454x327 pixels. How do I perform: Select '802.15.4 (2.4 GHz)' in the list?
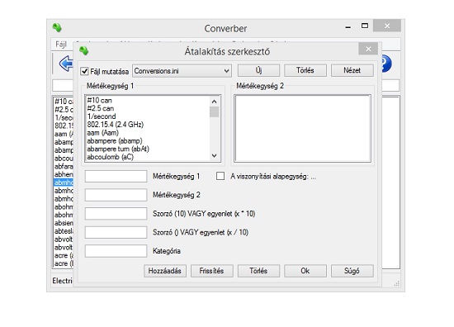pyautogui.click(x=116, y=125)
